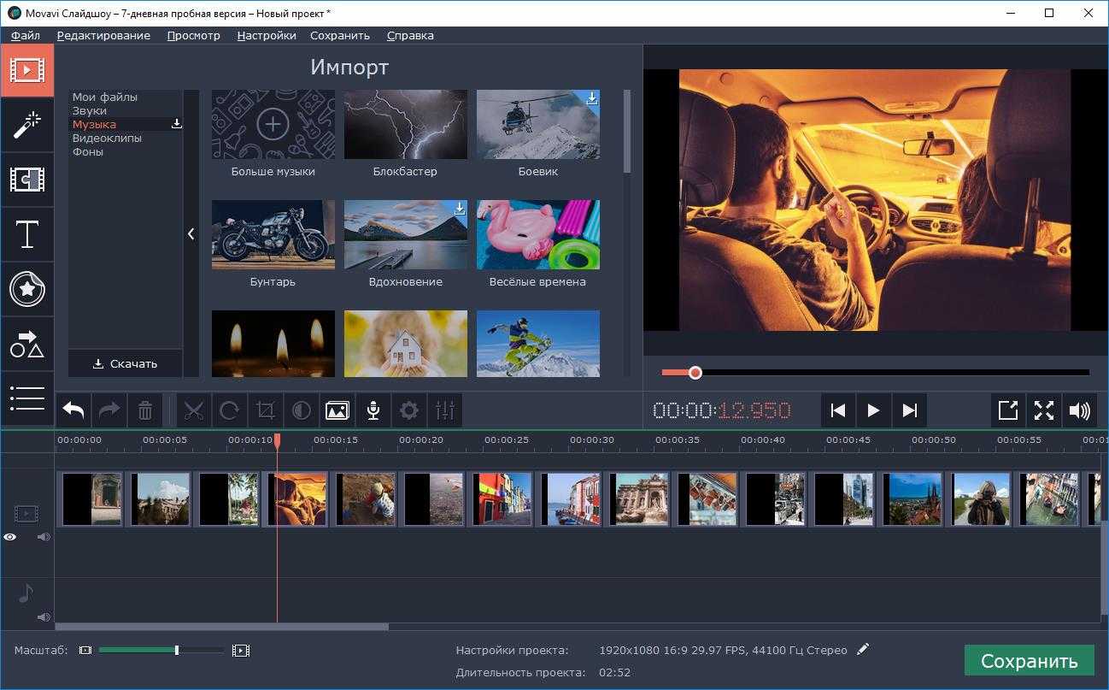Select the Больше музыки thumbnail
The height and width of the screenshot is (690, 1109).
273,125
